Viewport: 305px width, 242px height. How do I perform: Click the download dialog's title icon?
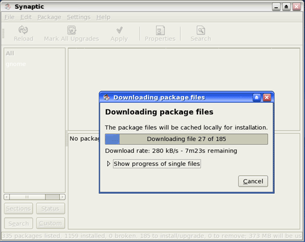click(106, 97)
